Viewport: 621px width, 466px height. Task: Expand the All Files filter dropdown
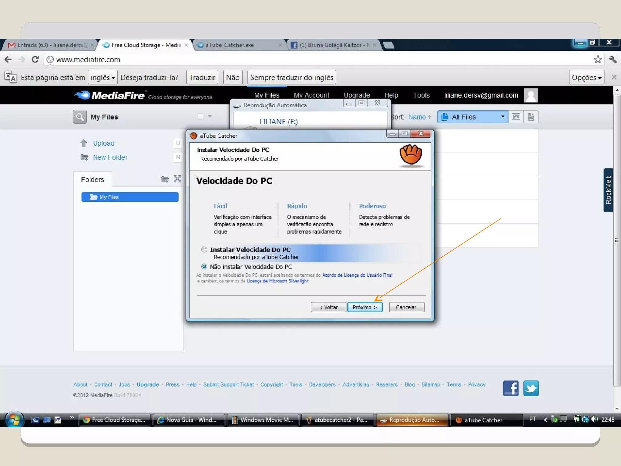click(x=473, y=117)
